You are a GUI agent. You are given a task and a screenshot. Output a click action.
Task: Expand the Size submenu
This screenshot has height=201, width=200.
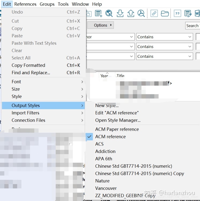point(44,89)
